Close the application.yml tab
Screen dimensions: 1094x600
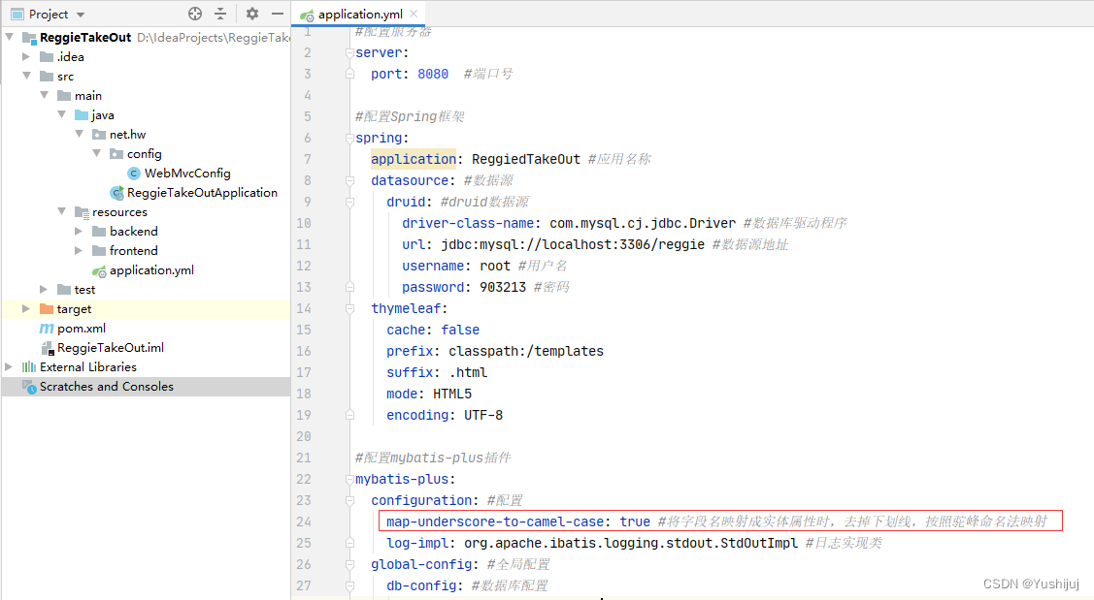coord(414,14)
